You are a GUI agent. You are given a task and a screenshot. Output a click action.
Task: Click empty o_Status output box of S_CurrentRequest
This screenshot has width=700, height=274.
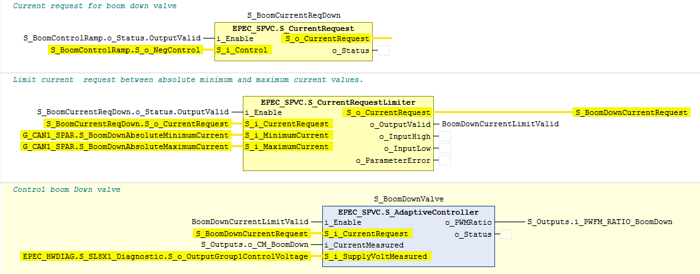pyautogui.click(x=383, y=51)
